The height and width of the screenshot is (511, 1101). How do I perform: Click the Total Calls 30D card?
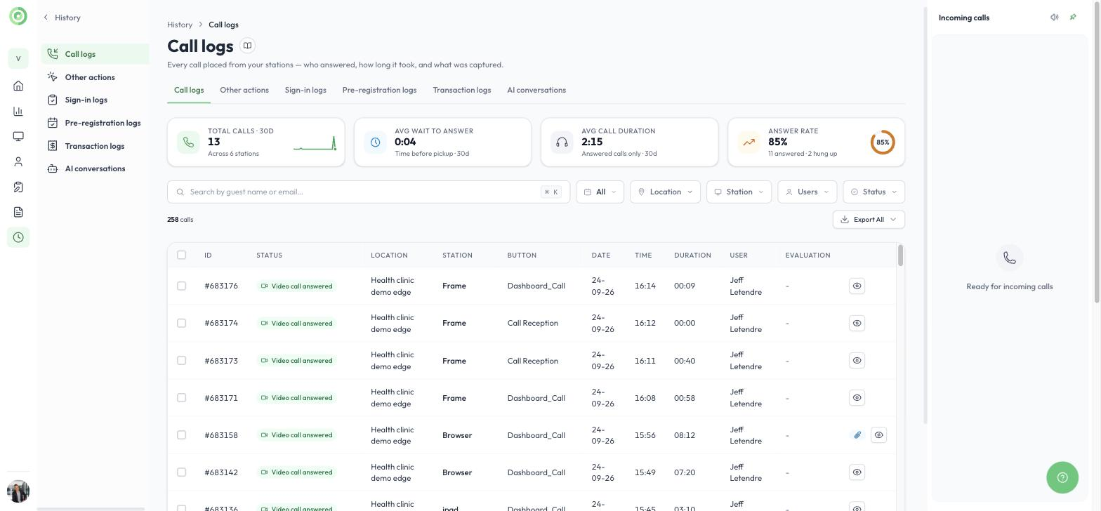[x=256, y=142]
